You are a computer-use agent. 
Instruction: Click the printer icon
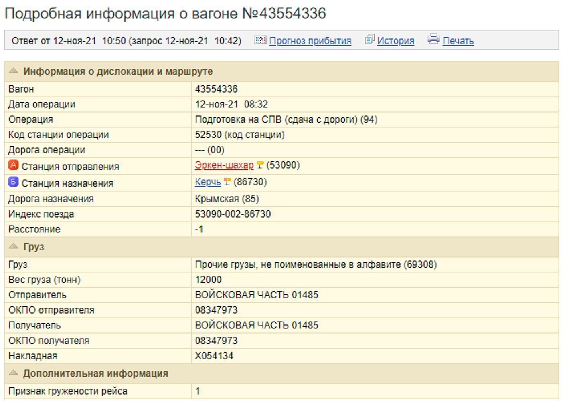pos(433,39)
